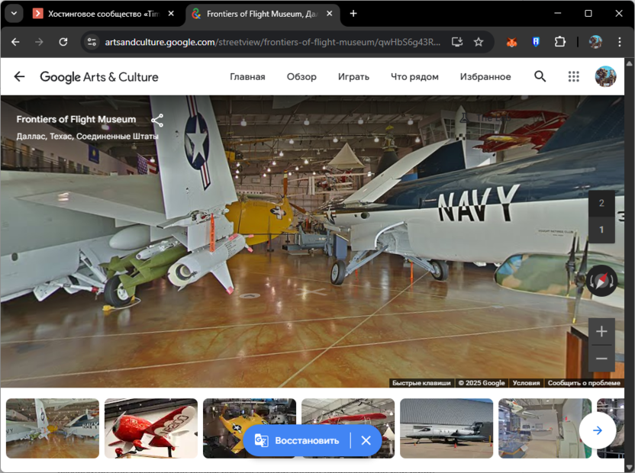The height and width of the screenshot is (473, 635).
Task: Open the Chrome profile avatar
Action: point(595,42)
